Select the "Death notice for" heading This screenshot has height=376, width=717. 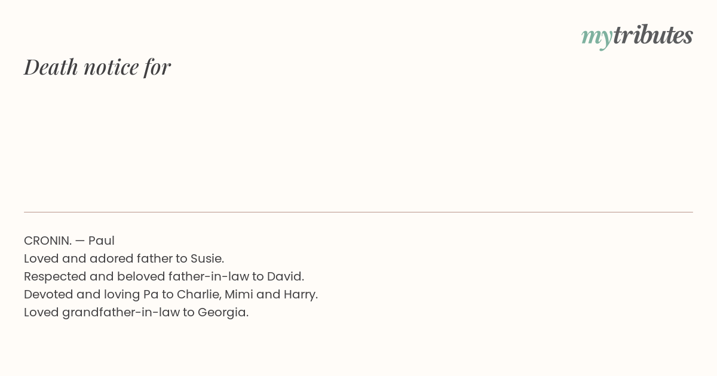click(x=97, y=67)
